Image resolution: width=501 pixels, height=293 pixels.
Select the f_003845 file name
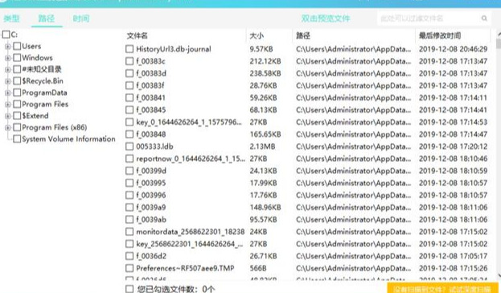tap(151, 109)
